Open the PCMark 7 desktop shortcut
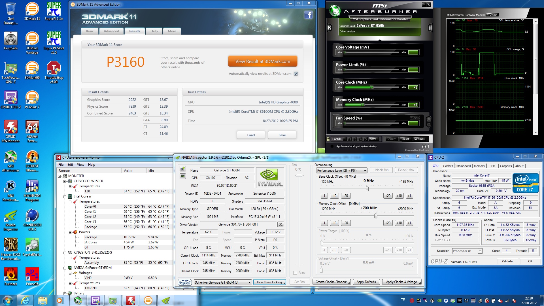The height and width of the screenshot is (306, 544). click(32, 100)
